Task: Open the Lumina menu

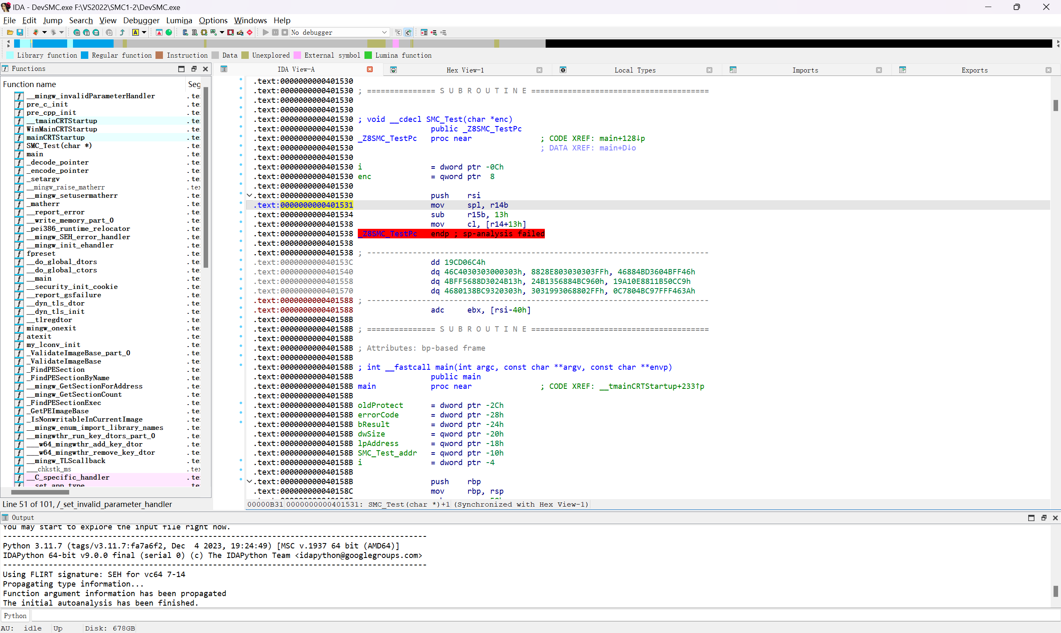Action: (x=179, y=20)
